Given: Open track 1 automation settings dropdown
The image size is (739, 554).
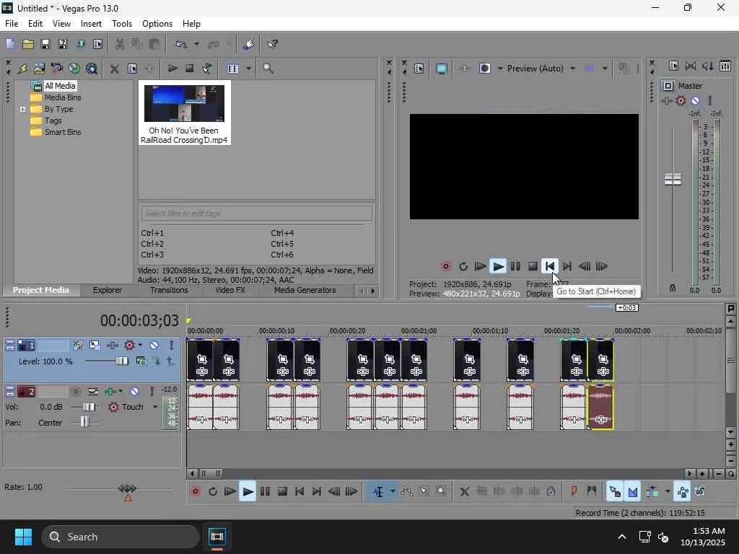Looking at the screenshot, I should pos(140,346).
